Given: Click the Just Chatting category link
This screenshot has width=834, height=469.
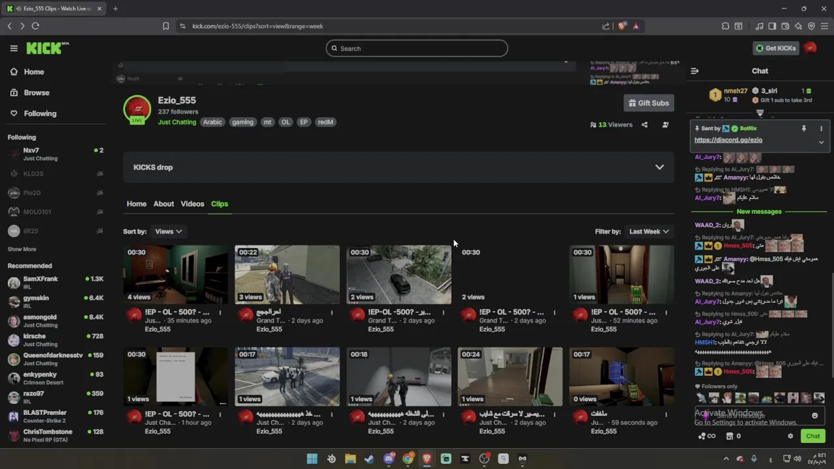Looking at the screenshot, I should tap(177, 122).
